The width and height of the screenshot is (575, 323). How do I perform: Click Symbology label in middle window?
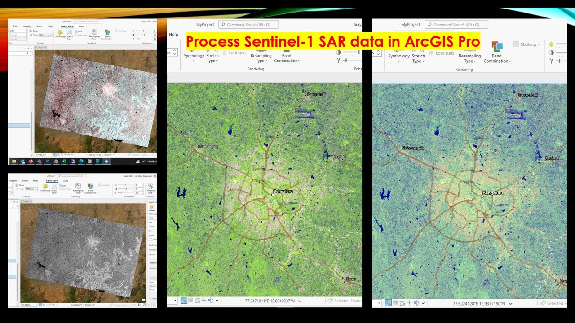194,56
